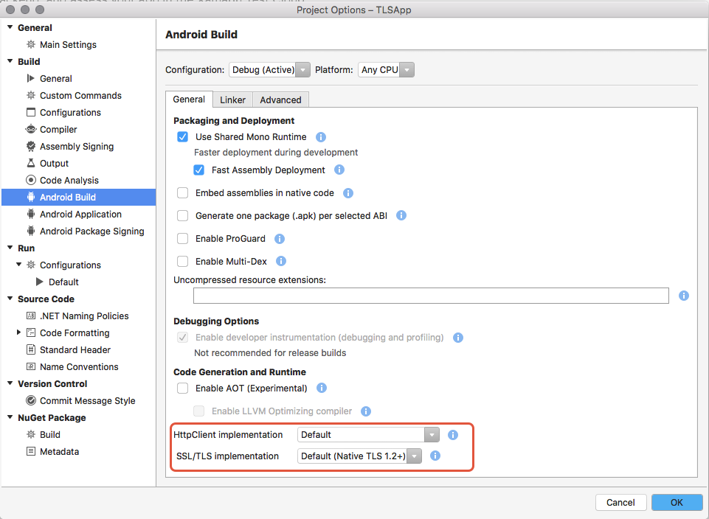Click the .NET Naming Policies icon

pyautogui.click(x=31, y=316)
